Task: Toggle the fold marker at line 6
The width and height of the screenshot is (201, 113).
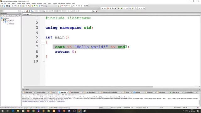Action: (x=43, y=42)
